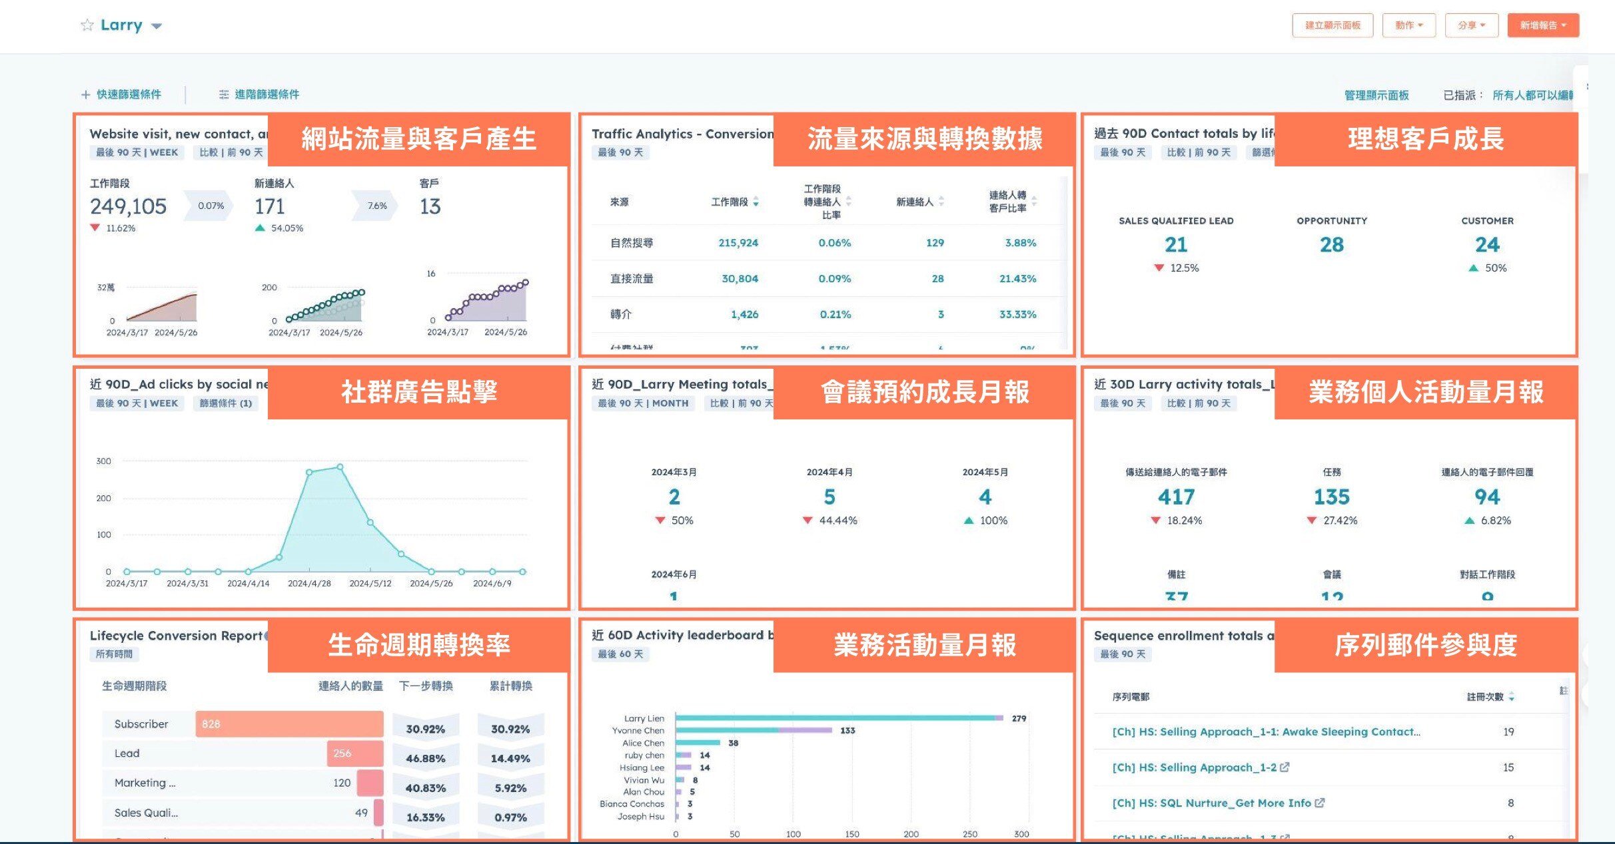Open the 新增報告 dropdown
The width and height of the screenshot is (1615, 844).
tap(1543, 25)
